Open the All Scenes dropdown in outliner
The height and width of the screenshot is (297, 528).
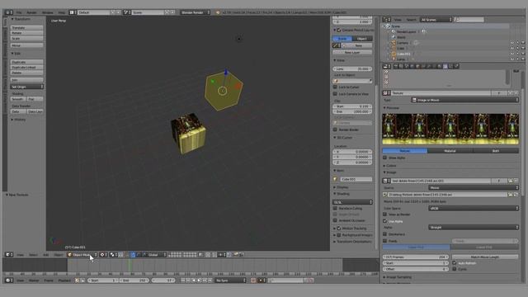(436, 20)
